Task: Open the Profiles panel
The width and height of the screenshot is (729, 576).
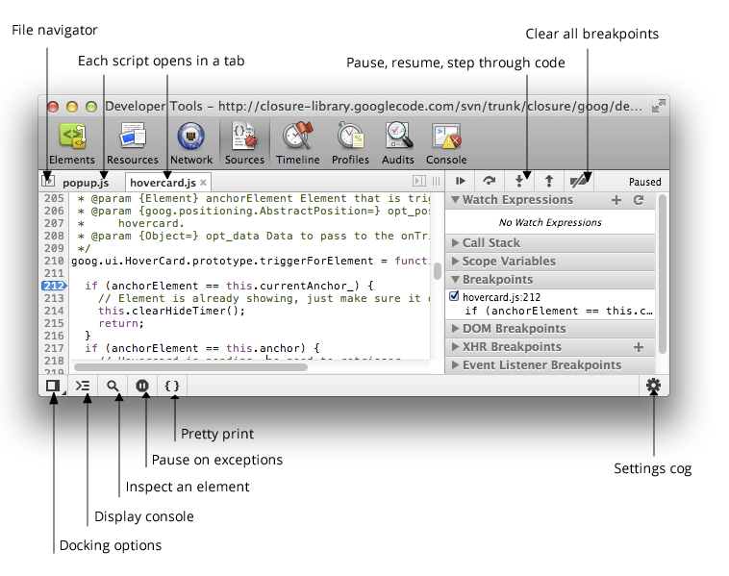Action: (350, 143)
